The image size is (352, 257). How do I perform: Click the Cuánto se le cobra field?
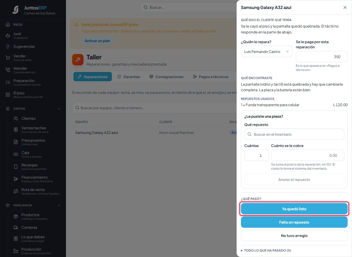tap(308, 155)
